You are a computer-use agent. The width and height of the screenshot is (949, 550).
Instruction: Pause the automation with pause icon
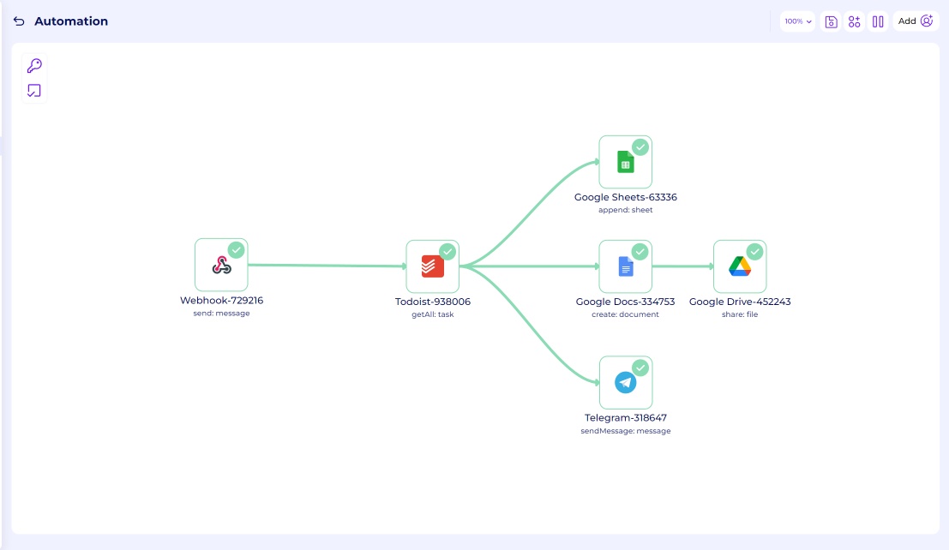(878, 21)
